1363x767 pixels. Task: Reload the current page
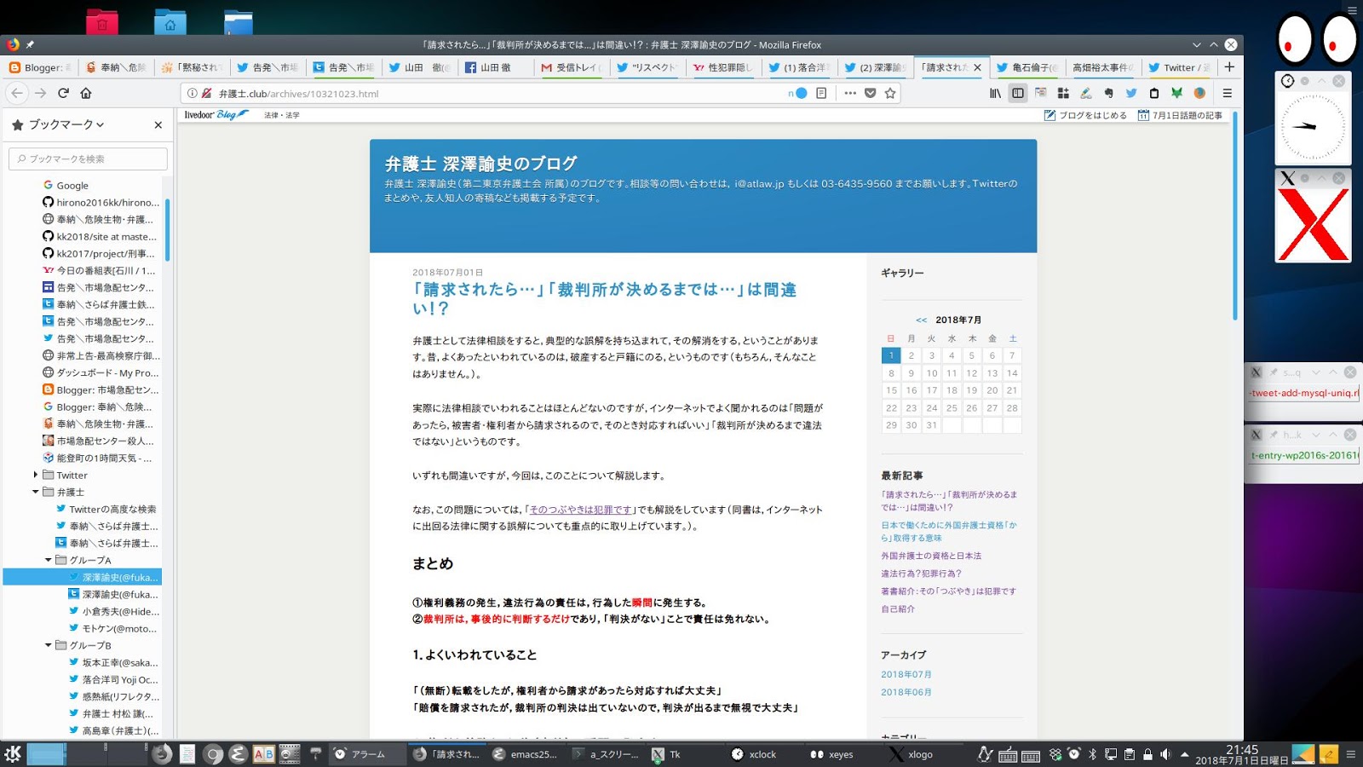pos(63,93)
